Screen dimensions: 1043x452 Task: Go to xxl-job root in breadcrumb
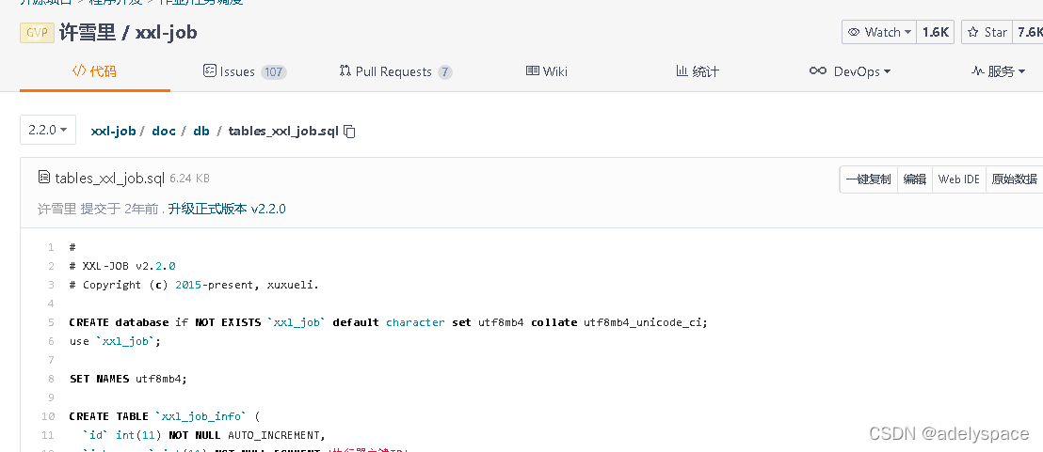click(x=113, y=131)
